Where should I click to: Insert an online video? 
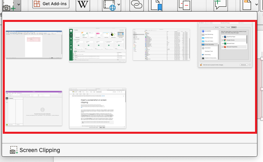coord(110,5)
